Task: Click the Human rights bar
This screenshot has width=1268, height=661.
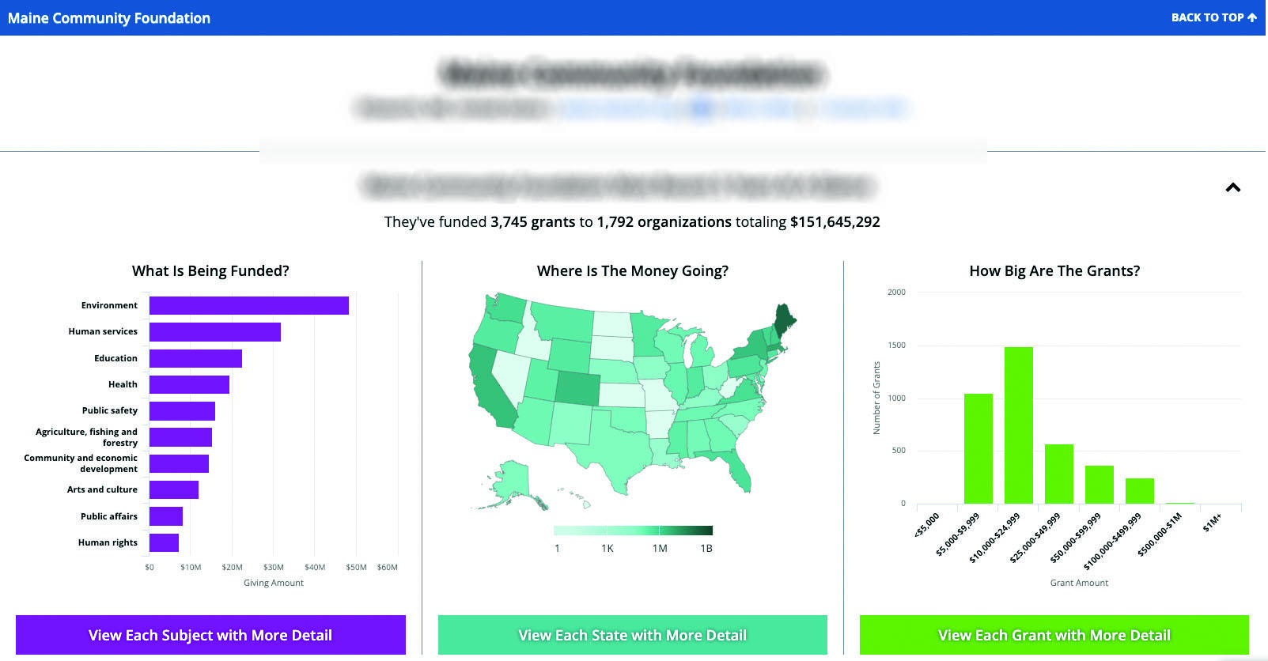Action: pos(164,543)
